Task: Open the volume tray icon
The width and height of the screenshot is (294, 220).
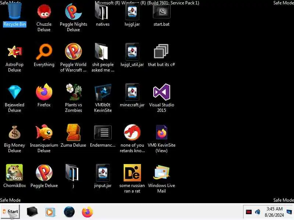Action: (258, 212)
